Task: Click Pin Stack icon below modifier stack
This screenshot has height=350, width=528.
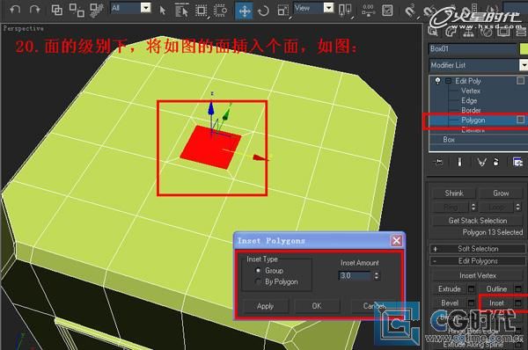Action: (437, 162)
